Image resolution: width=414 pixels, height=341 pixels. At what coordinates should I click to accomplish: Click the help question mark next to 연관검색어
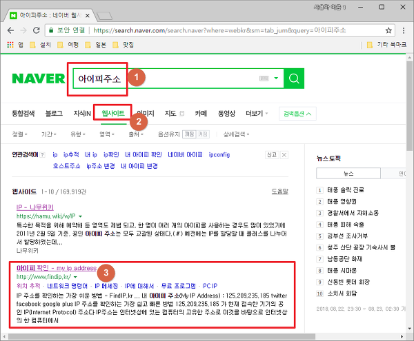point(43,155)
